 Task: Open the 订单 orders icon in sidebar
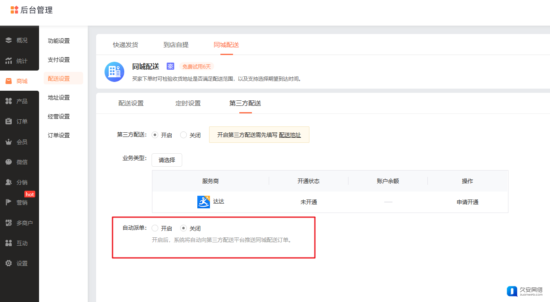tap(8, 121)
